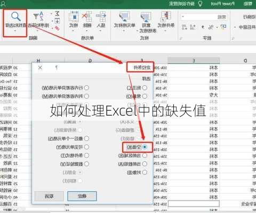Confirm with the 确定 button
This screenshot has width=256, height=213.
(x=82, y=196)
